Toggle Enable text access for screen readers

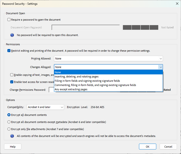pos(12,82)
